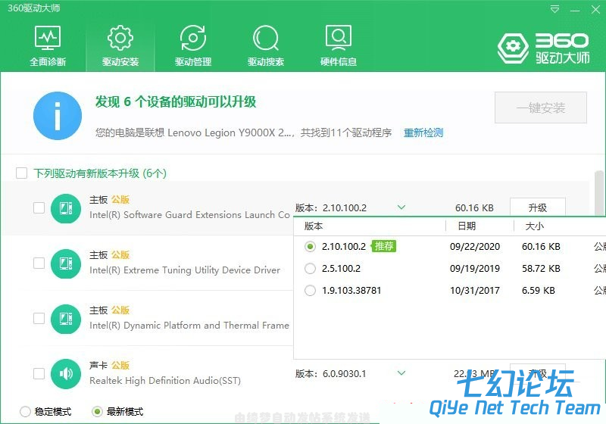Image resolution: width=606 pixels, height=424 pixels.
Task: Click the blue info circle icon
Action: 58,115
